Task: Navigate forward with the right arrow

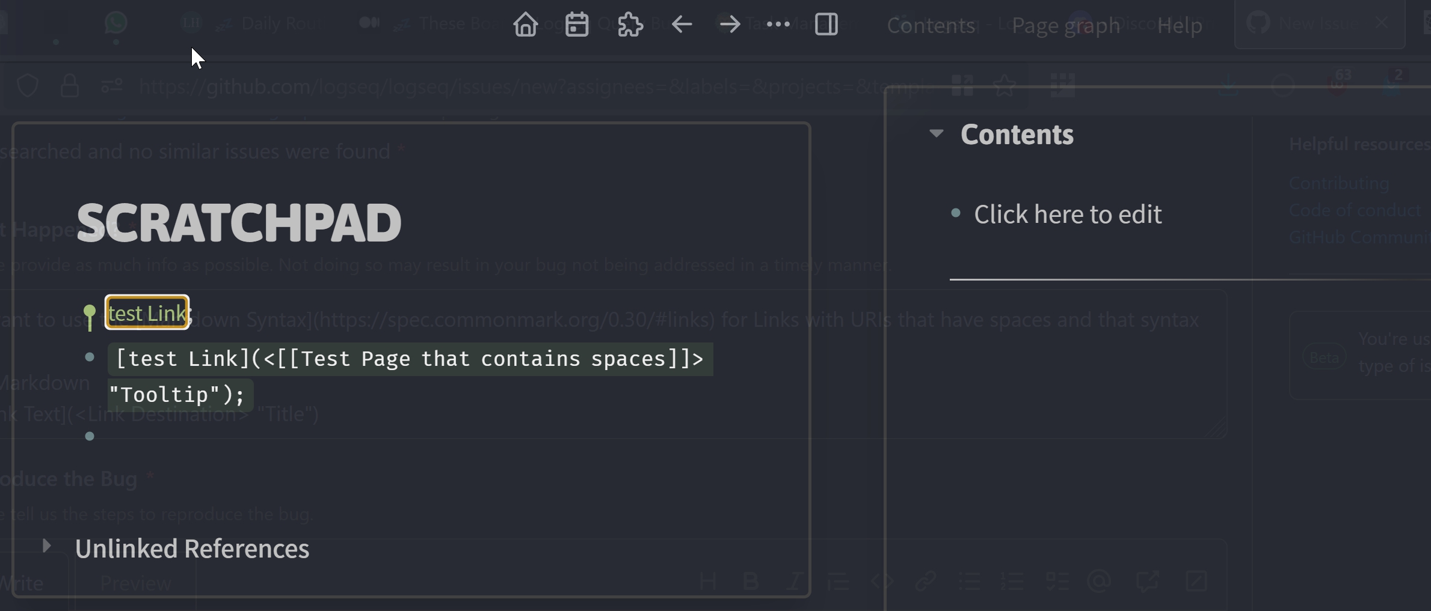Action: pyautogui.click(x=729, y=24)
